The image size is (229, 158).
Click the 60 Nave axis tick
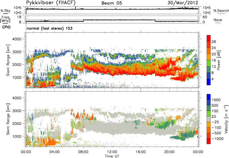[205, 17]
